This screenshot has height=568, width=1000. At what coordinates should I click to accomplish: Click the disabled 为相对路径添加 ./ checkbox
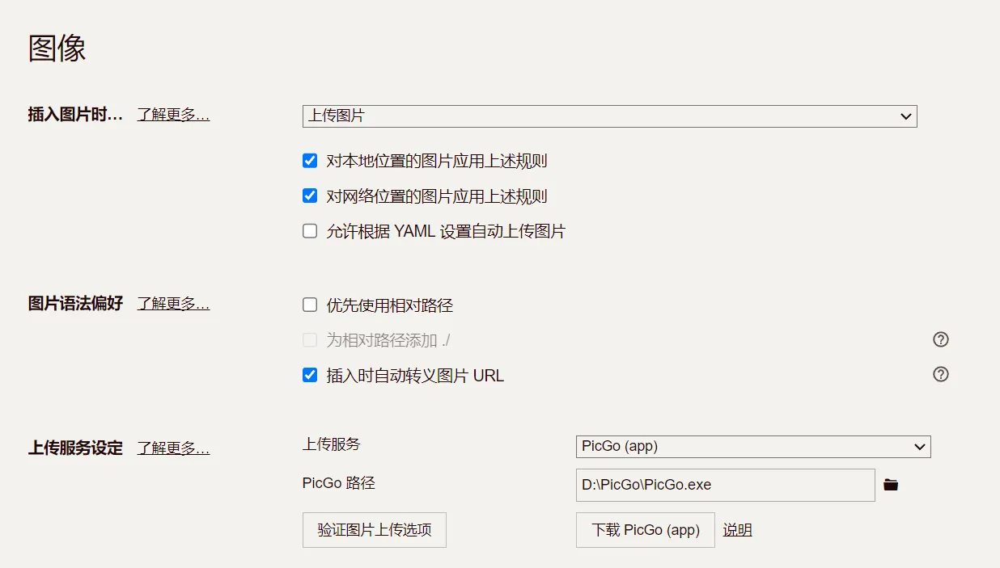click(x=310, y=339)
